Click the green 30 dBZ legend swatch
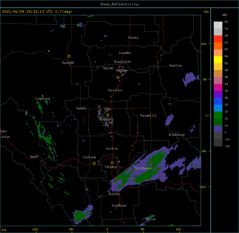 click(218, 115)
